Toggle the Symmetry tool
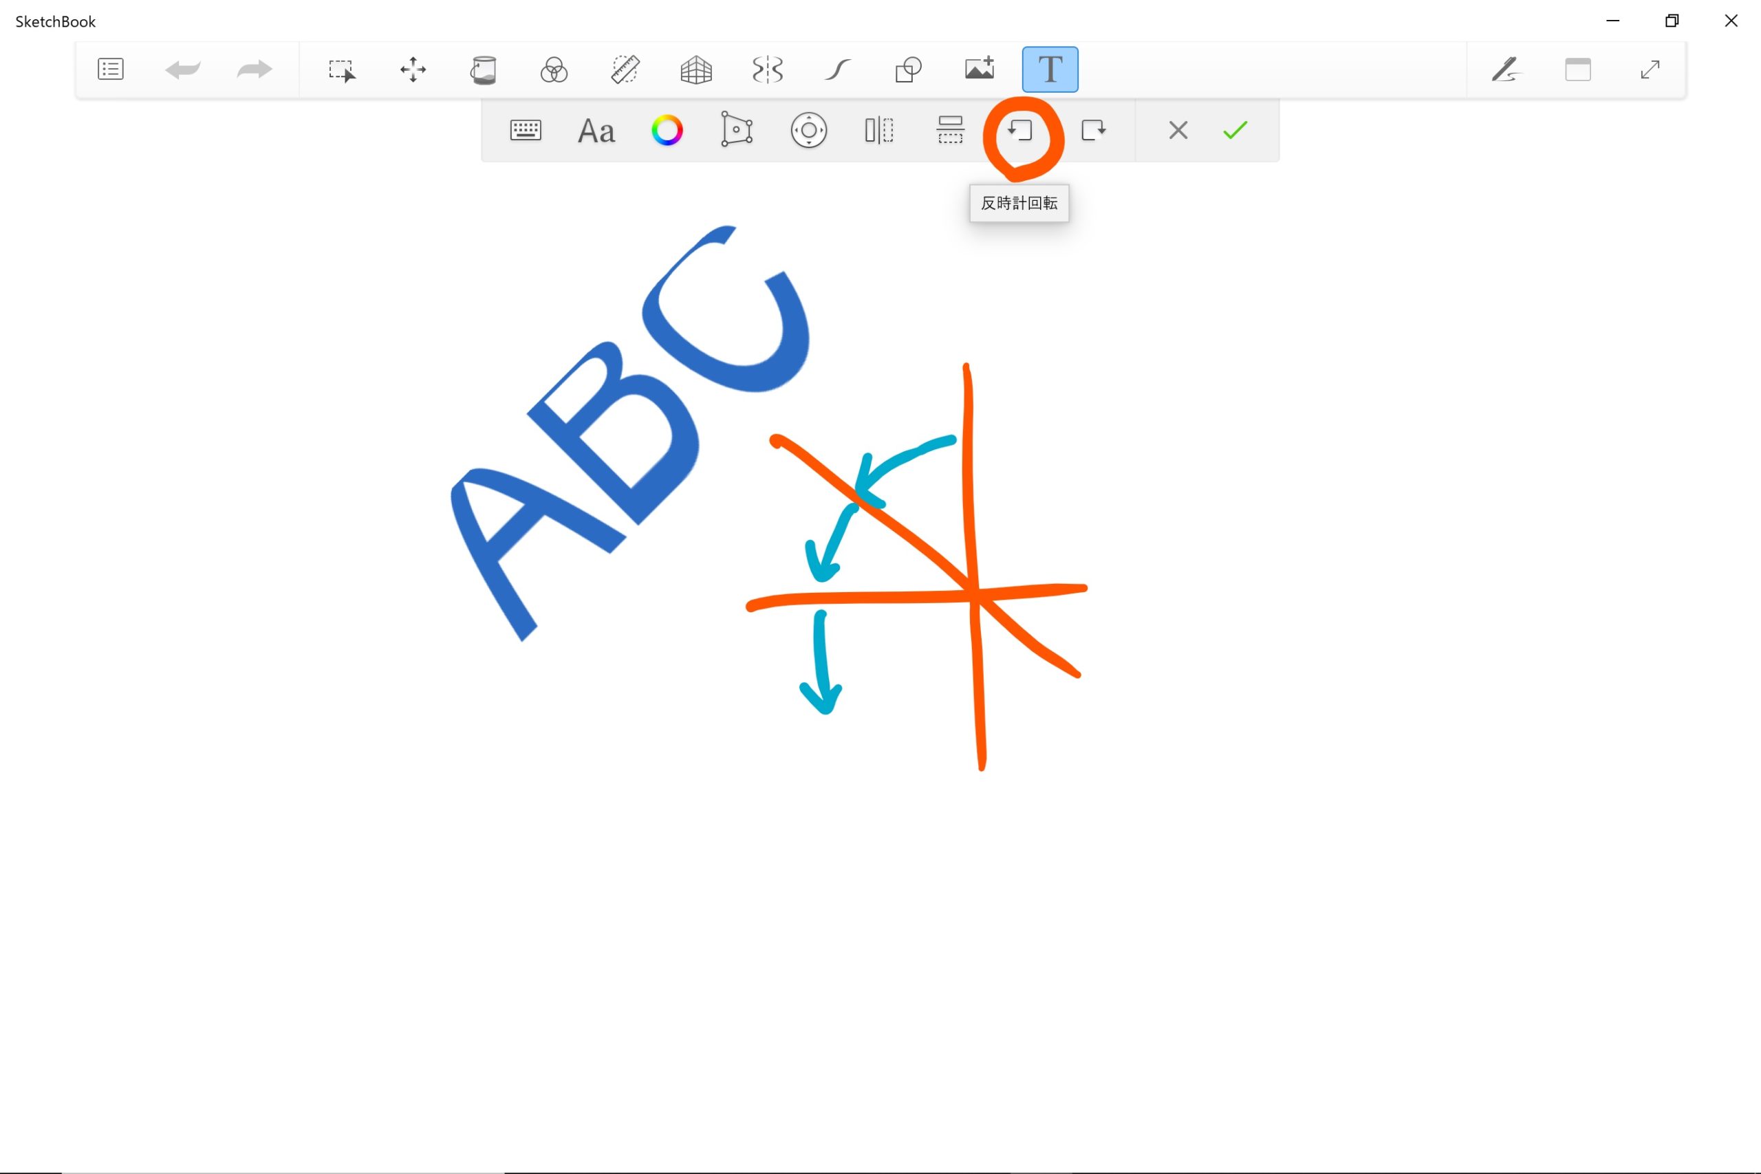 click(767, 69)
